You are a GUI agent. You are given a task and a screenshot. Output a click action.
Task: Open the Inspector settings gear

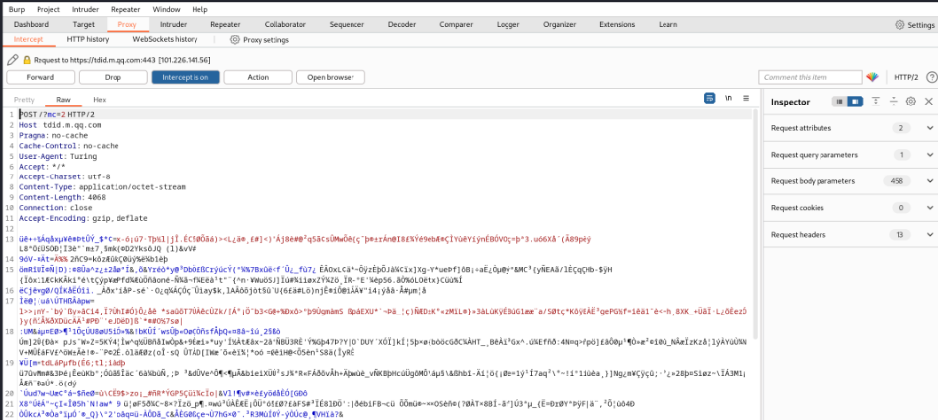click(911, 102)
